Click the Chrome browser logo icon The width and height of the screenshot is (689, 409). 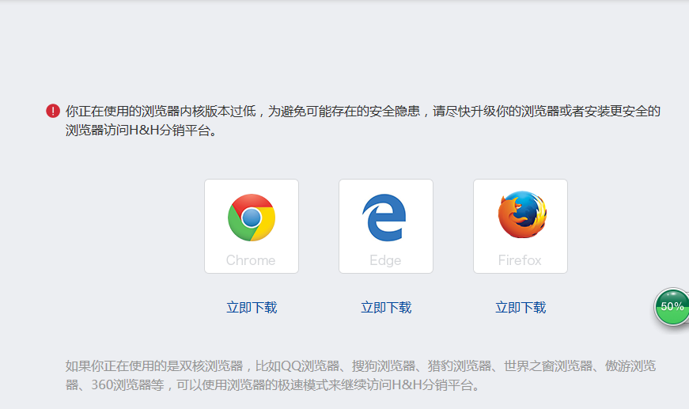point(252,218)
